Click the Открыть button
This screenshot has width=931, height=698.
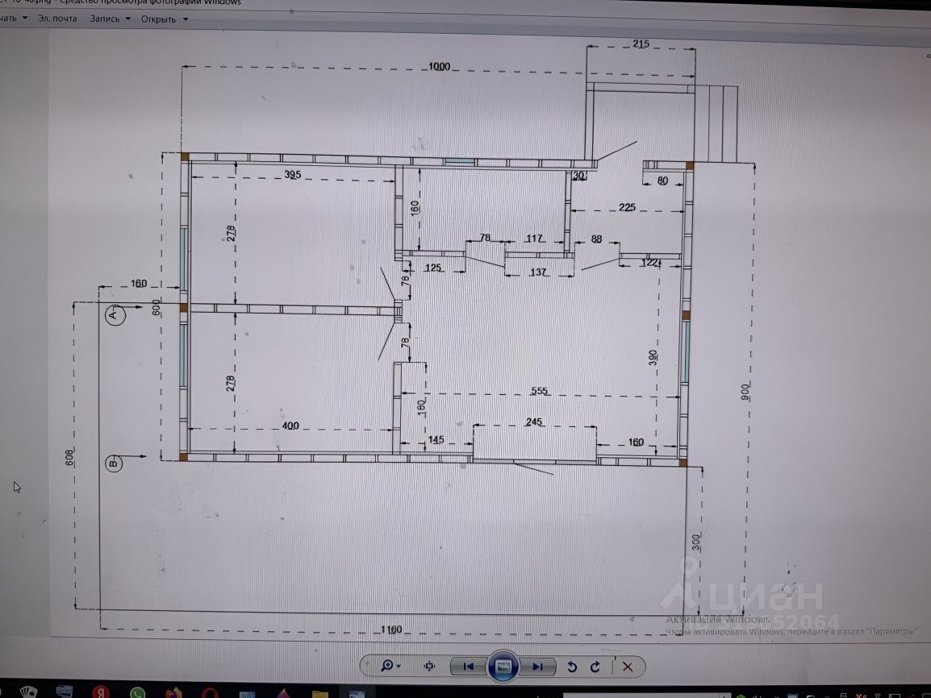(x=158, y=19)
